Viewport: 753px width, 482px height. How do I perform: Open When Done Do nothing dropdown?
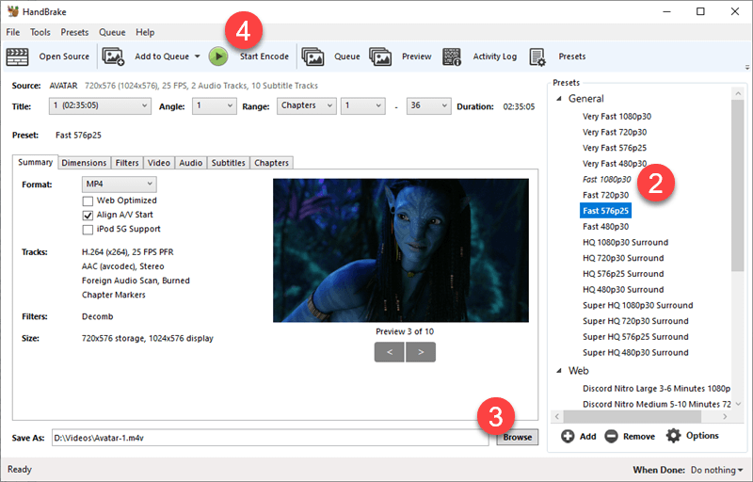pyautogui.click(x=717, y=470)
